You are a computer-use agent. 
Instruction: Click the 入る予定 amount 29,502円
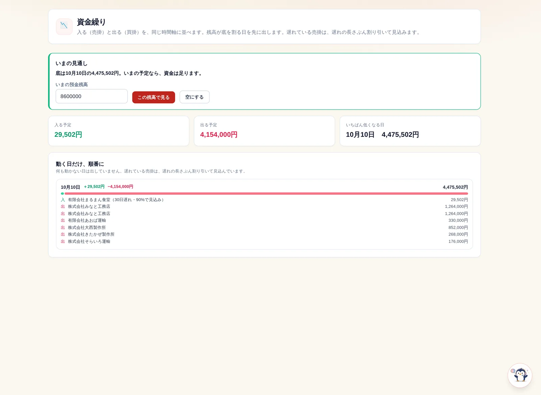click(x=68, y=135)
